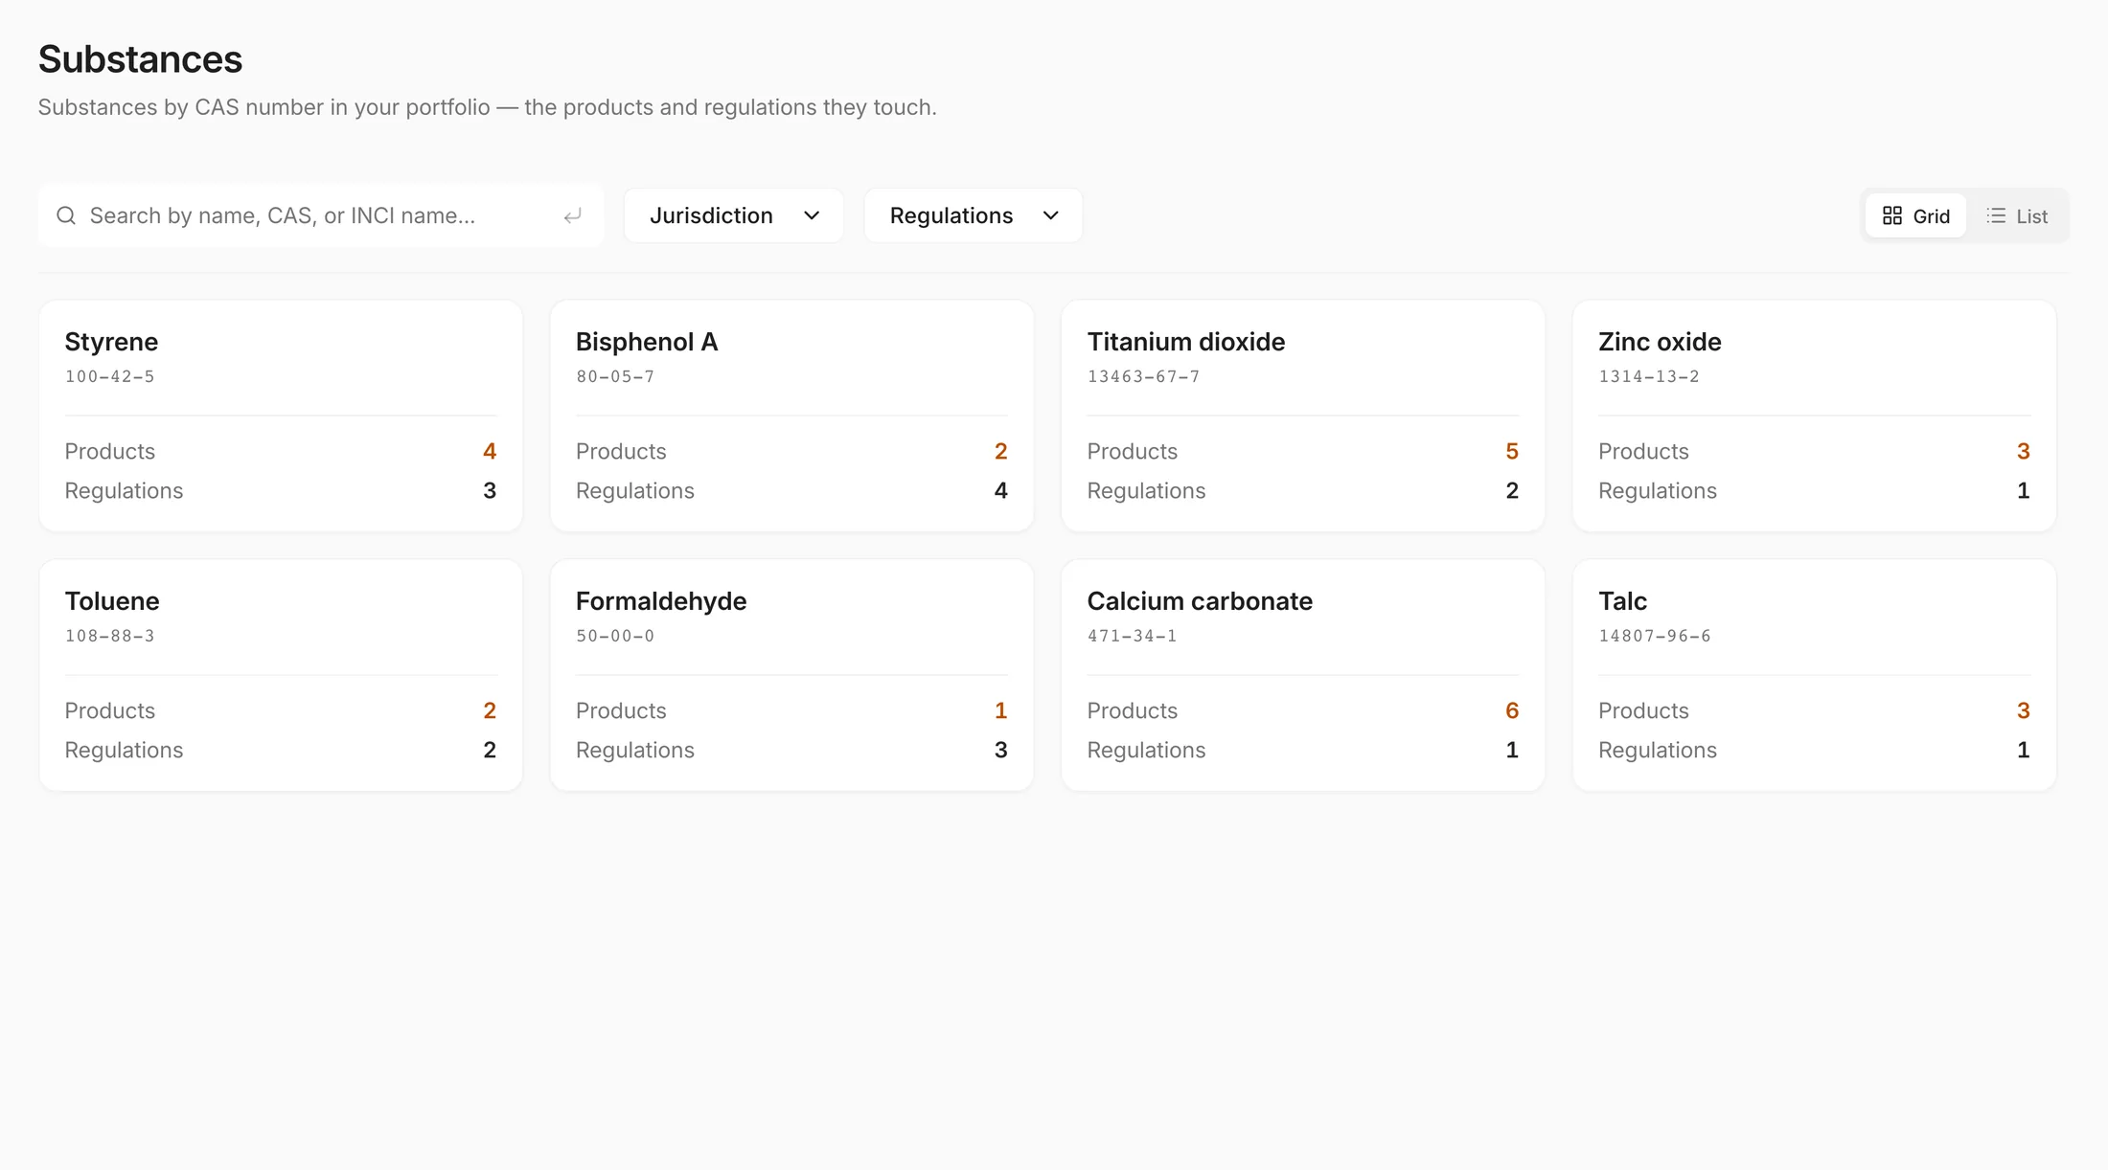Click the grid view icon
The width and height of the screenshot is (2108, 1170).
coord(1891,215)
